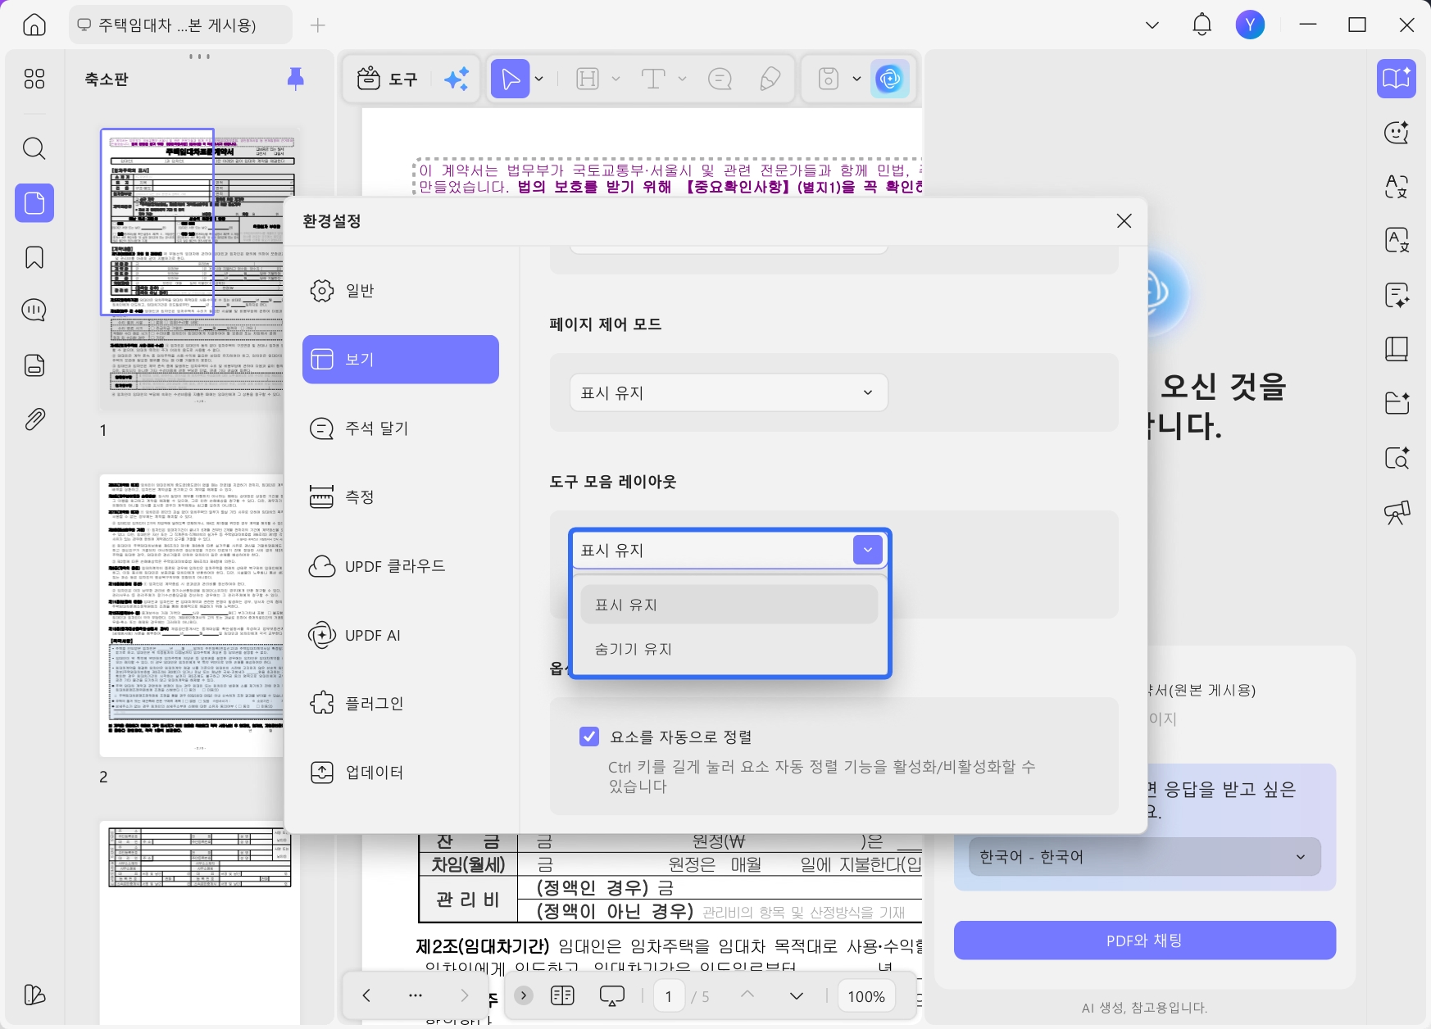
Task: Close the 환경설정 dialog
Action: click(1124, 221)
